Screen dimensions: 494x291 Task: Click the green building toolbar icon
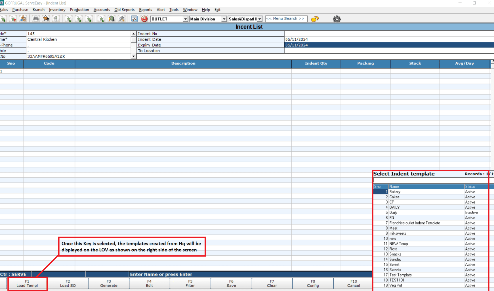[x=112, y=19]
